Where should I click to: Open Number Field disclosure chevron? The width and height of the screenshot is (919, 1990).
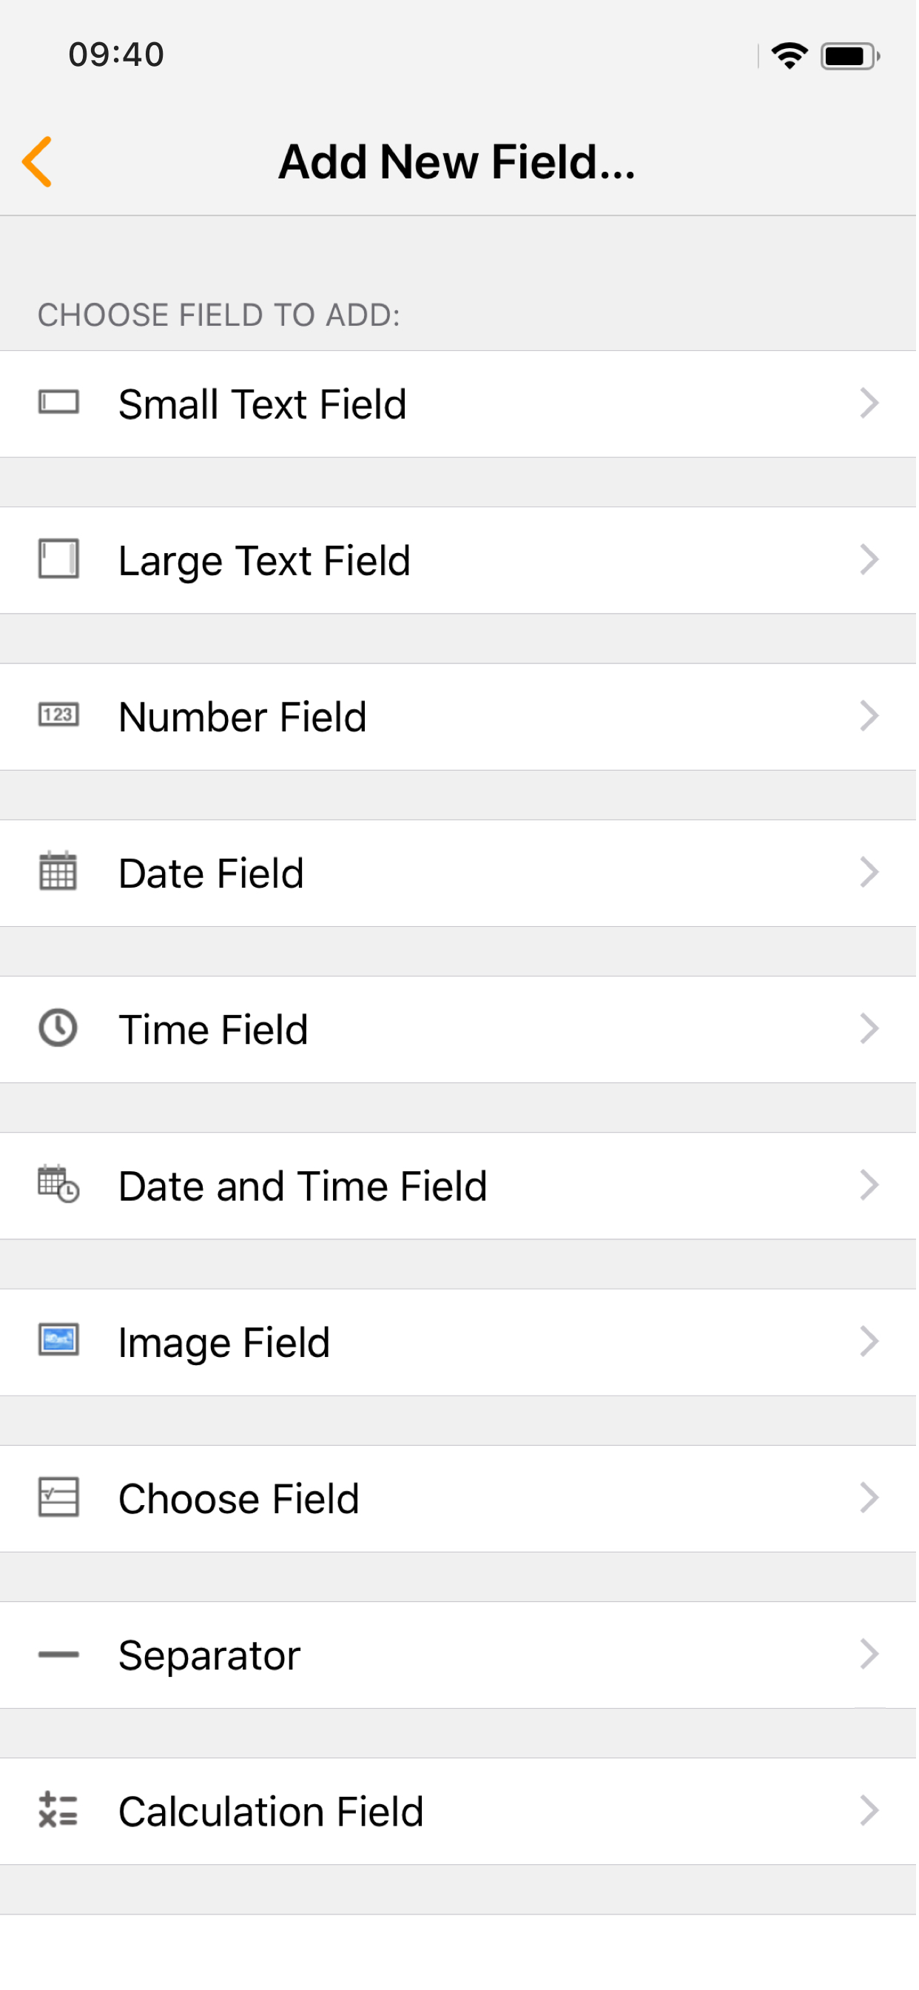[x=869, y=716]
